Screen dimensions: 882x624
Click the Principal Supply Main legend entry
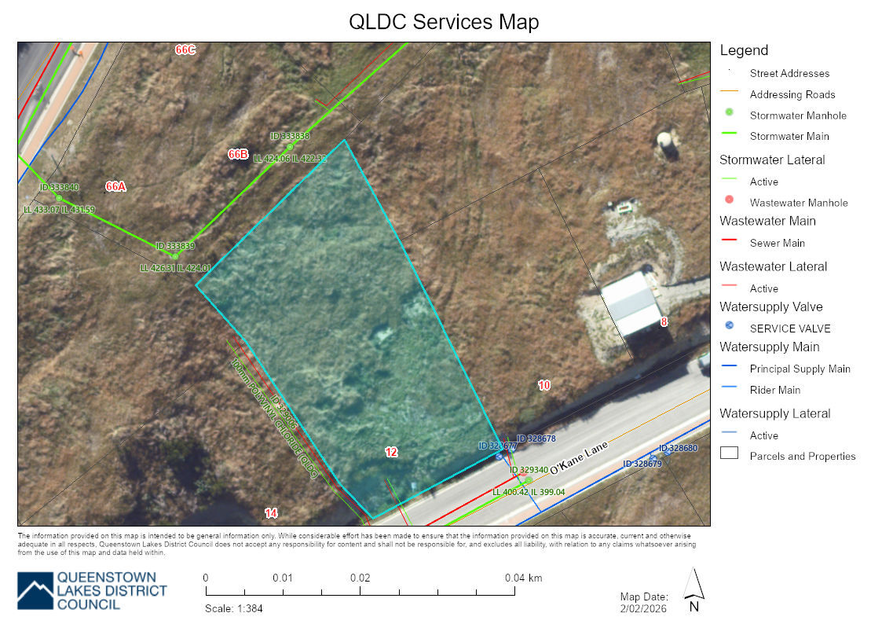tap(800, 369)
